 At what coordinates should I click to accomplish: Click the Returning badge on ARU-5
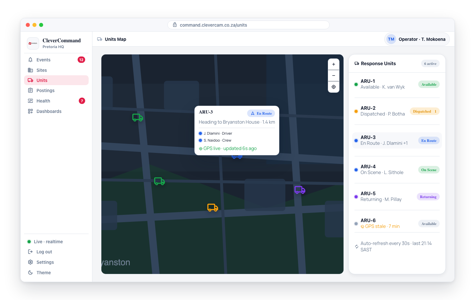coord(428,197)
